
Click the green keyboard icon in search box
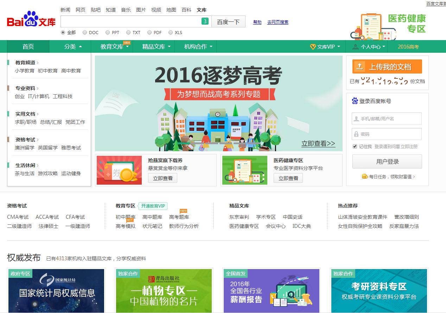(205, 21)
